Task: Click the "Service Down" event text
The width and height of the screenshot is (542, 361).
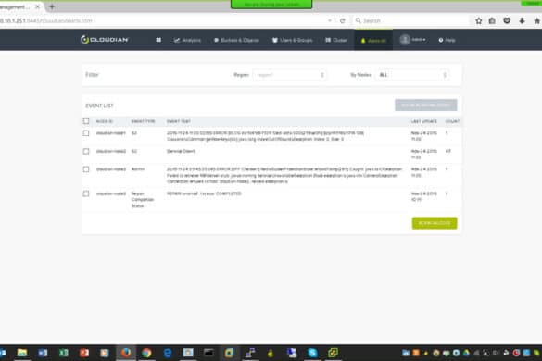Action: [x=181, y=151]
